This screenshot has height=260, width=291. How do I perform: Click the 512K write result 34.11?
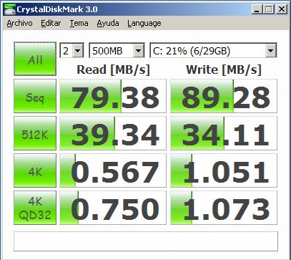tap(224, 133)
